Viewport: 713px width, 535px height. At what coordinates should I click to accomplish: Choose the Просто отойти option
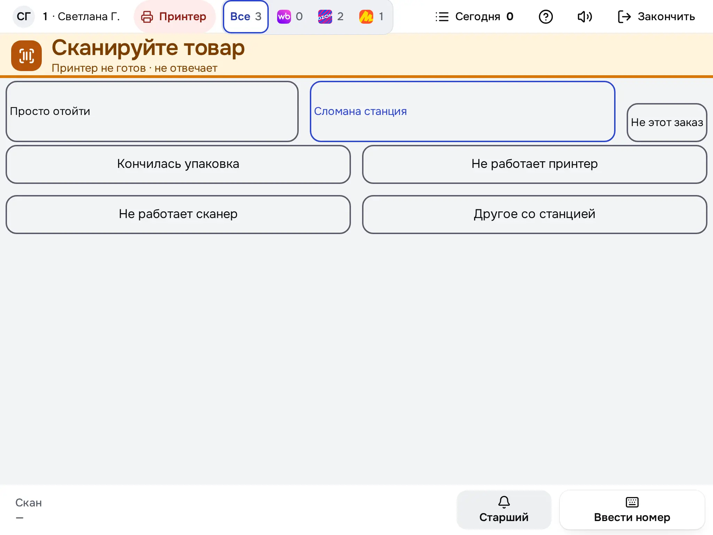[x=152, y=111]
